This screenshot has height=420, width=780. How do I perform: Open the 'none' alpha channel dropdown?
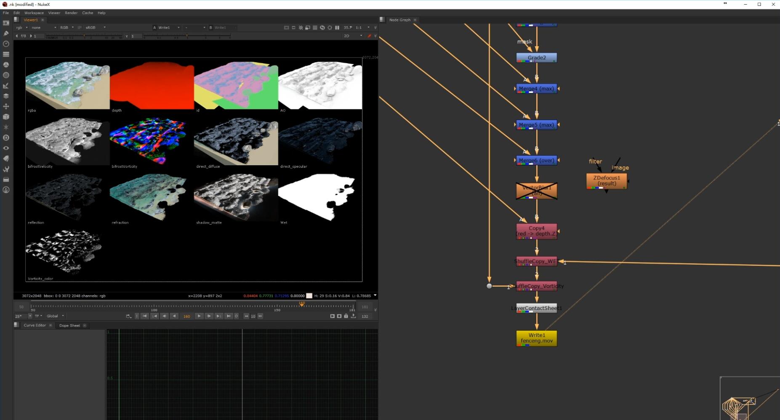[44, 27]
